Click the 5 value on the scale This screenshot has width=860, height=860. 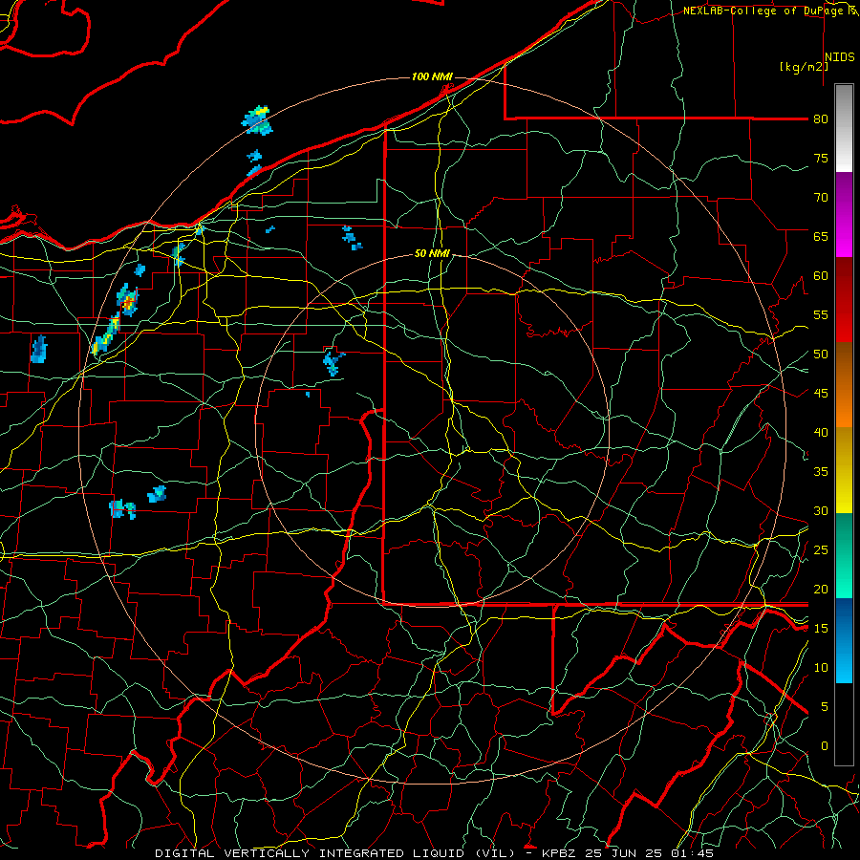coord(824,707)
